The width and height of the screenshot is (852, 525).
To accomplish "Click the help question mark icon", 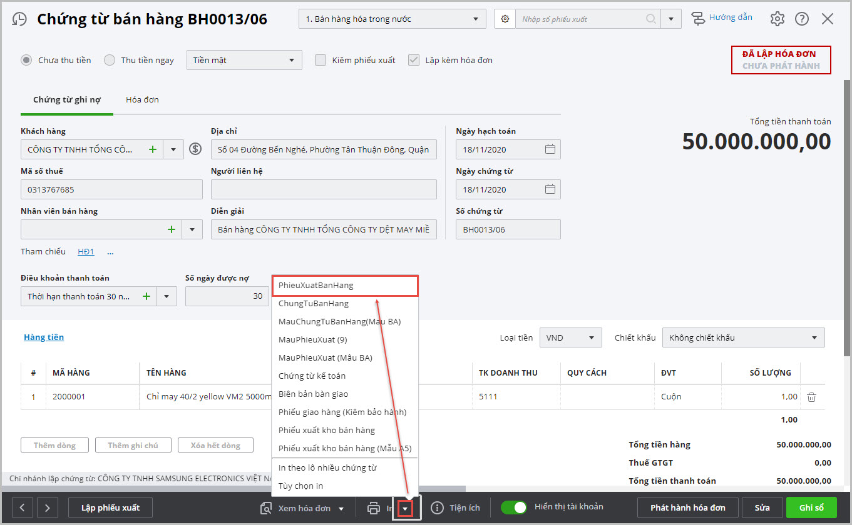I will coord(802,19).
